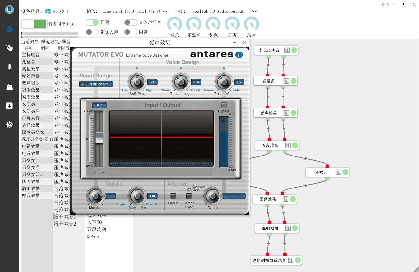Disable the 降噪B node green toggle

coord(345,172)
